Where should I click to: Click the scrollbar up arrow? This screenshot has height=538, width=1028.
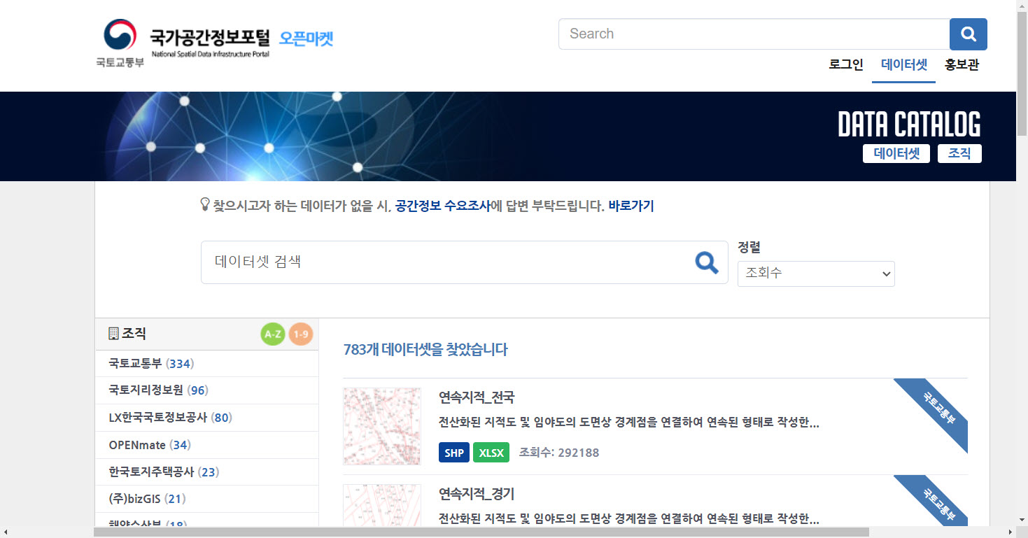click(1022, 6)
